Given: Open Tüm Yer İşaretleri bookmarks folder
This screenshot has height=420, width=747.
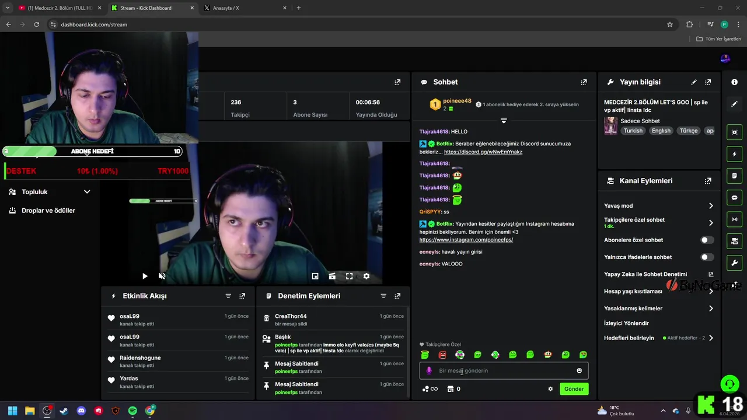Looking at the screenshot, I should point(718,38).
